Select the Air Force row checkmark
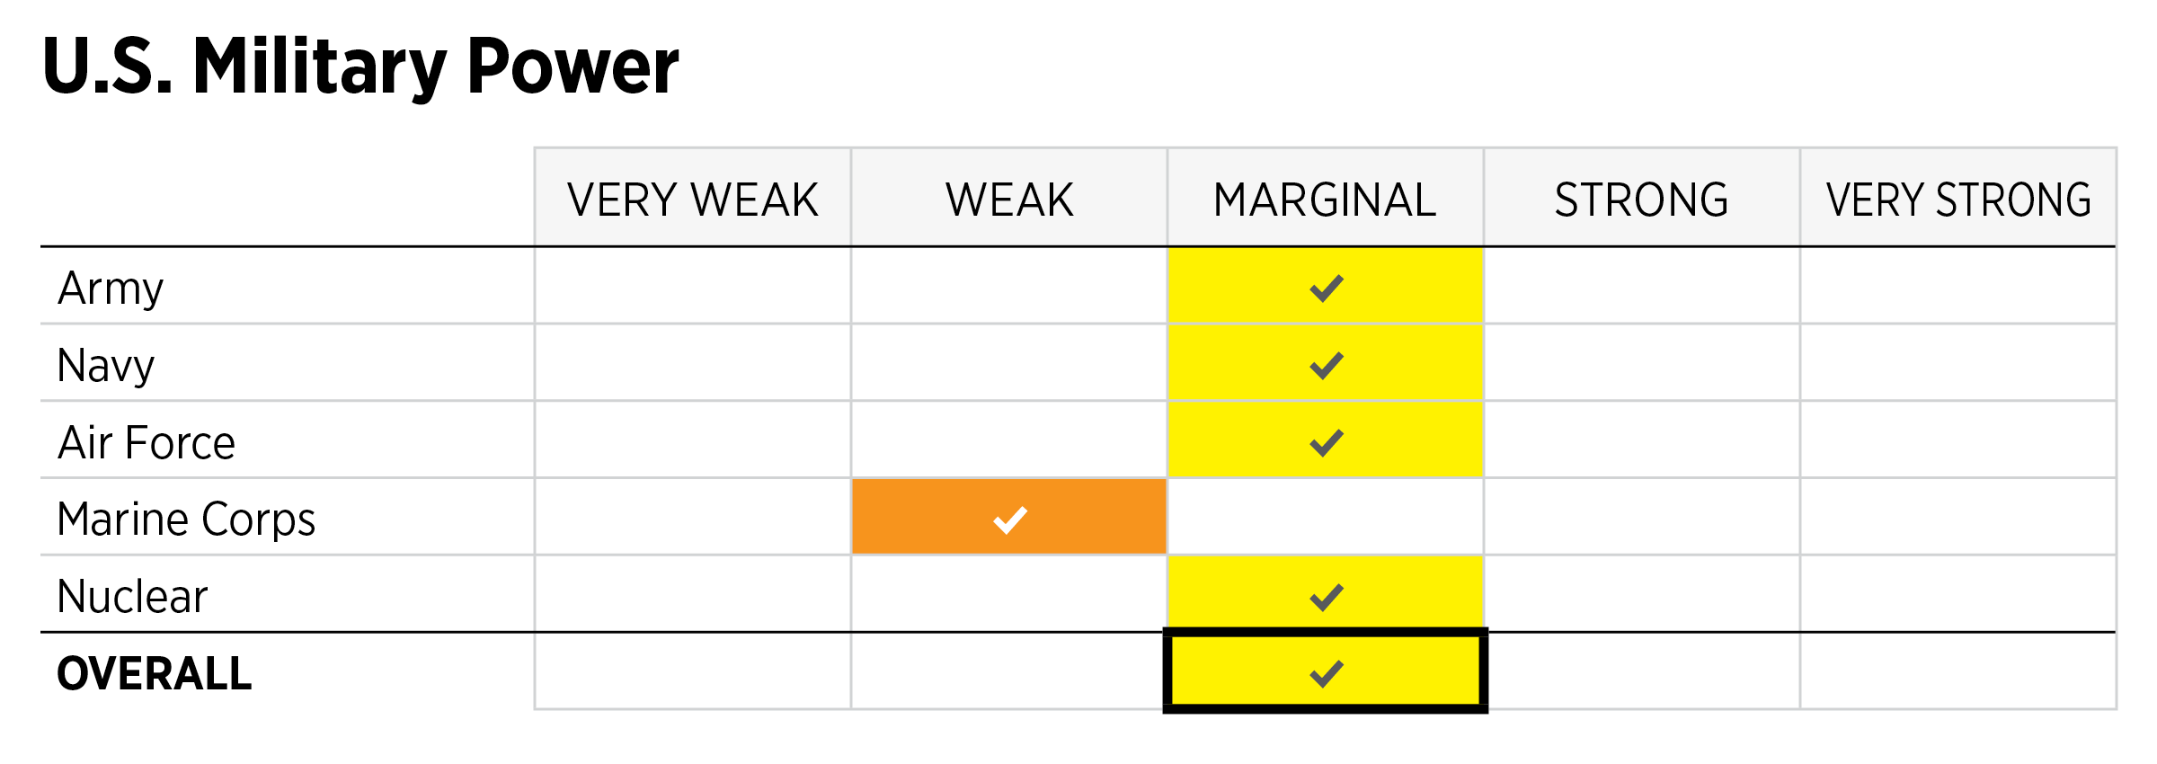The height and width of the screenshot is (764, 2157). tap(1326, 443)
